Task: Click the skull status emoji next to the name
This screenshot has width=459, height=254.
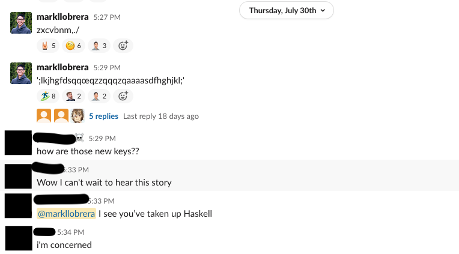Action: [x=80, y=138]
